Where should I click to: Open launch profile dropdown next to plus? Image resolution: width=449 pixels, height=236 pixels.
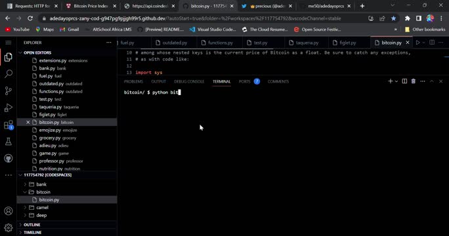click(396, 81)
